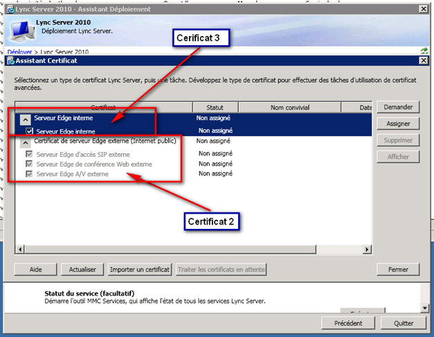The width and height of the screenshot is (434, 337).
Task: Click the Nom convivial column header
Action: 290,107
